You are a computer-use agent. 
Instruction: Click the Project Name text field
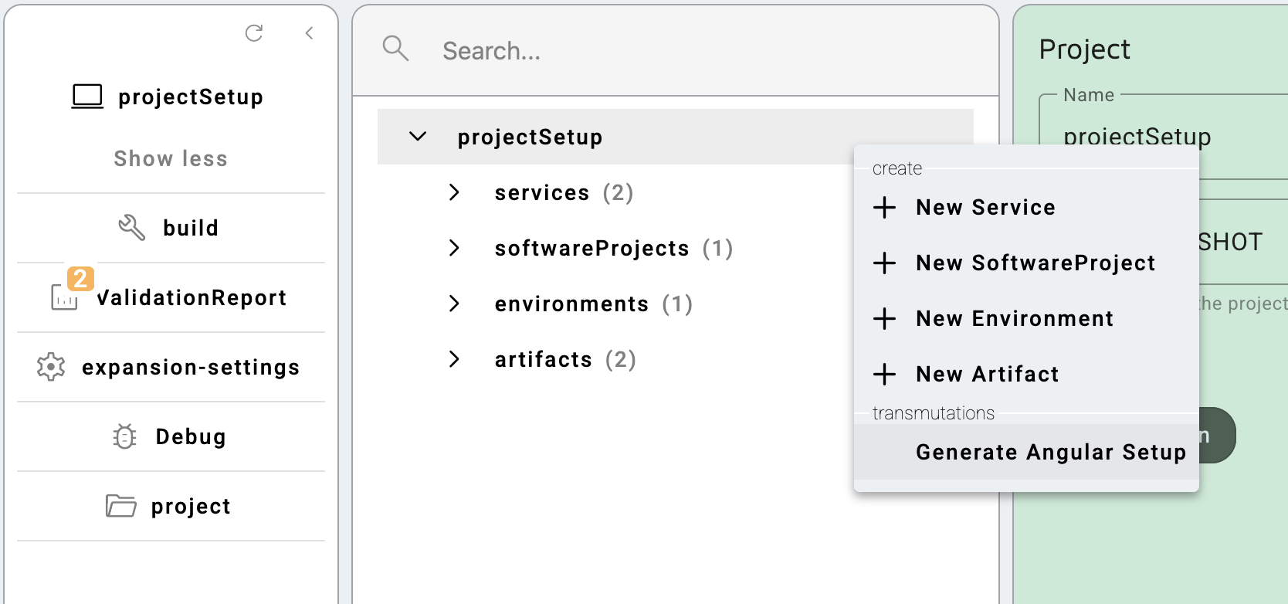[x=1164, y=137]
